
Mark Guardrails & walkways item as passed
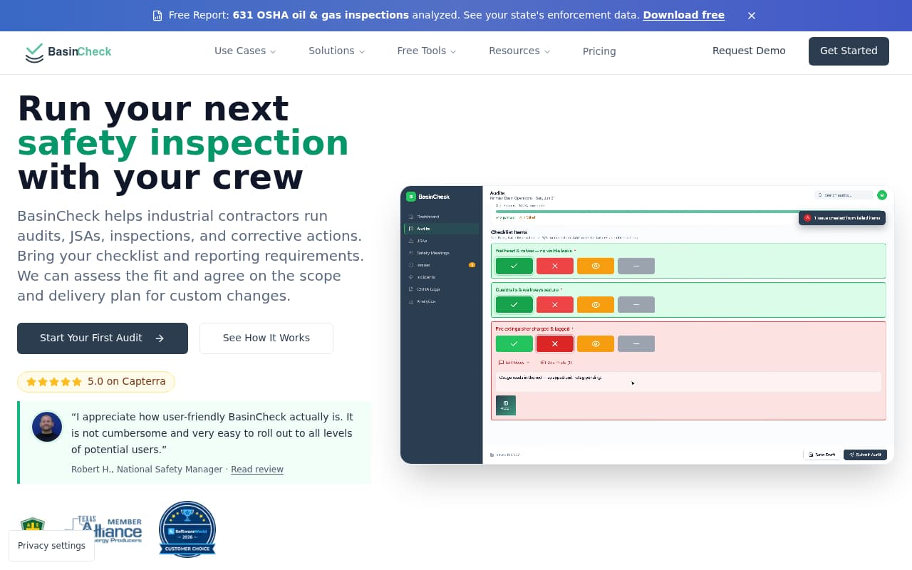click(x=514, y=305)
